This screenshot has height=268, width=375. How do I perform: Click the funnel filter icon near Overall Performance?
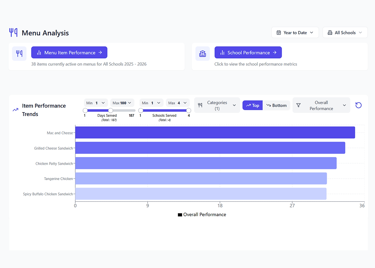[298, 105]
